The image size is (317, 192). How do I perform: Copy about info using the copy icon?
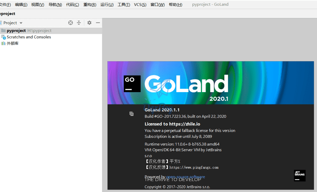131,114
